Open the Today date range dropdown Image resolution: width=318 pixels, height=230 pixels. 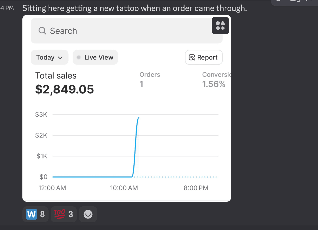(50, 57)
